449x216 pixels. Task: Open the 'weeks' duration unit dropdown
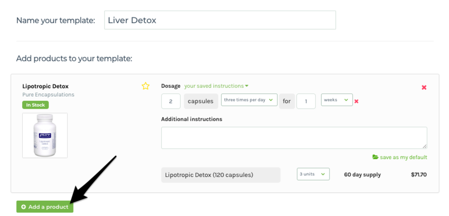336,100
